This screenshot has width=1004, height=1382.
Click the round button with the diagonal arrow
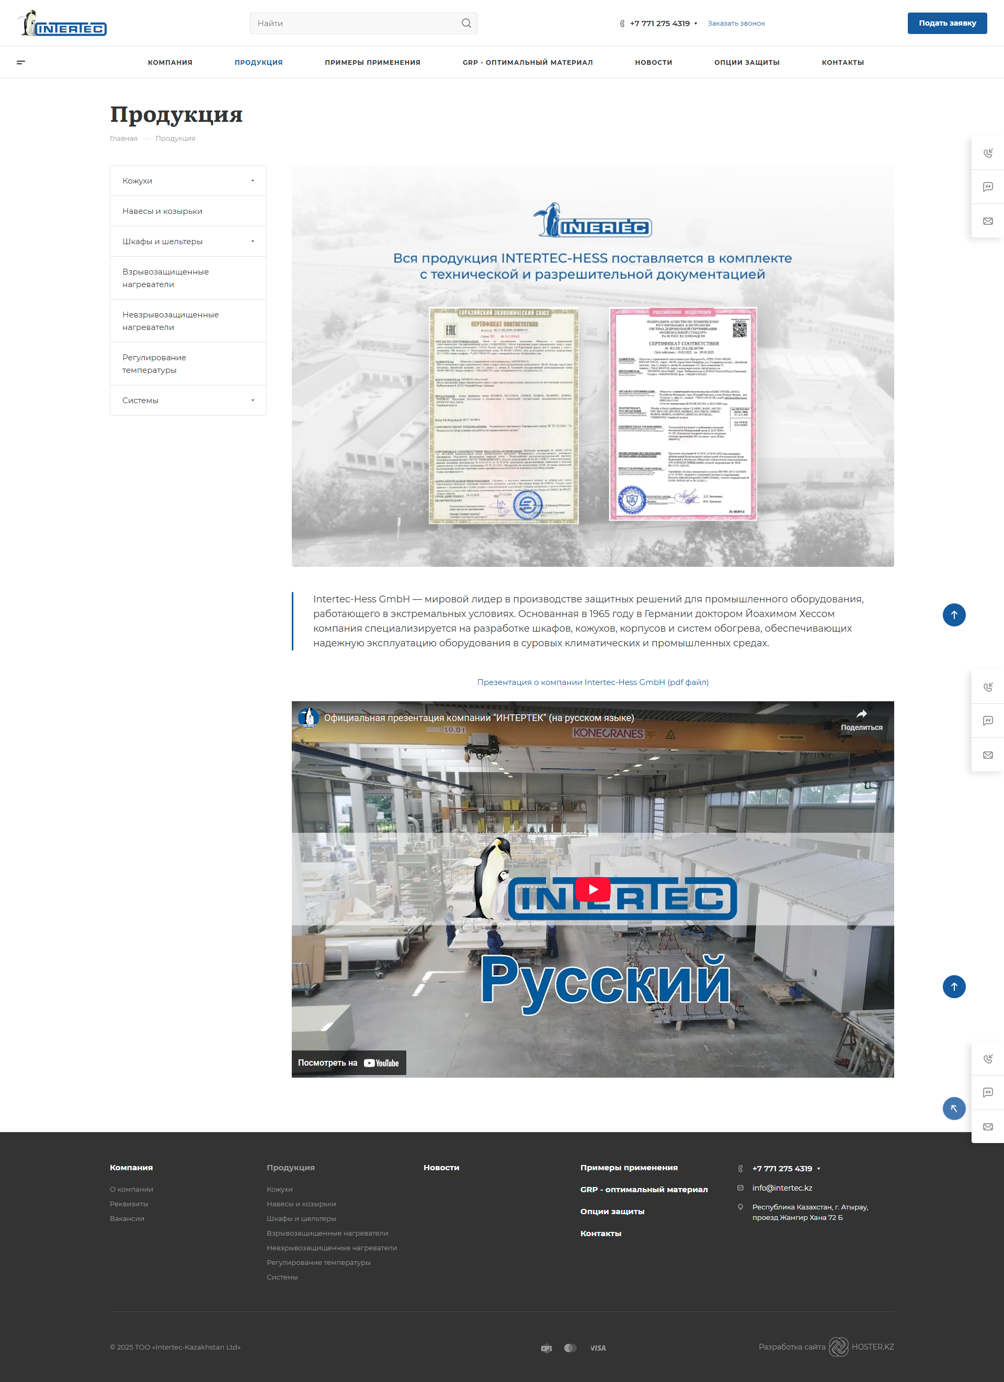coord(954,1108)
